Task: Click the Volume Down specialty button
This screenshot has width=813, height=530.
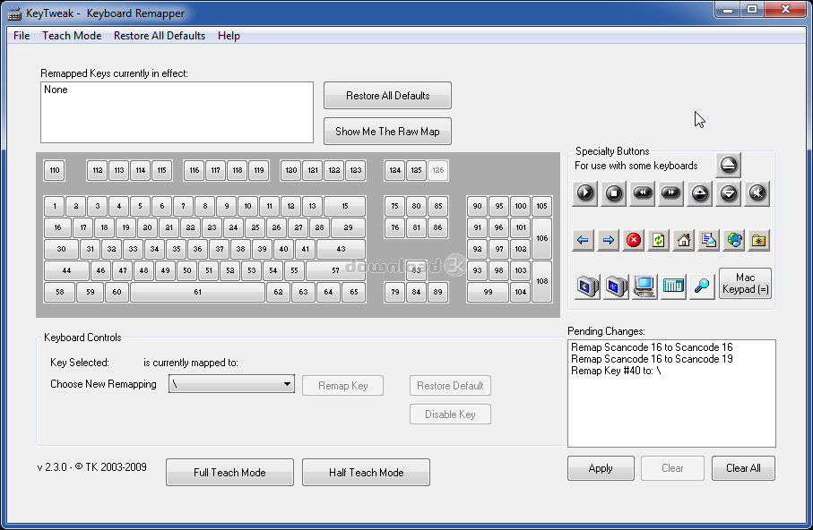Action: 729,193
